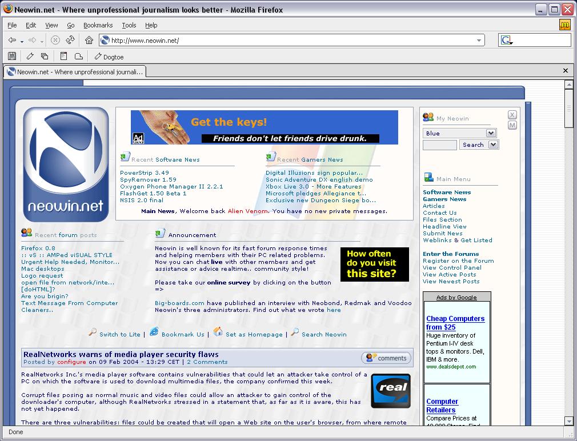
Task: Click the folder-shaped icon beside Dogtoe
Action: coord(78,57)
